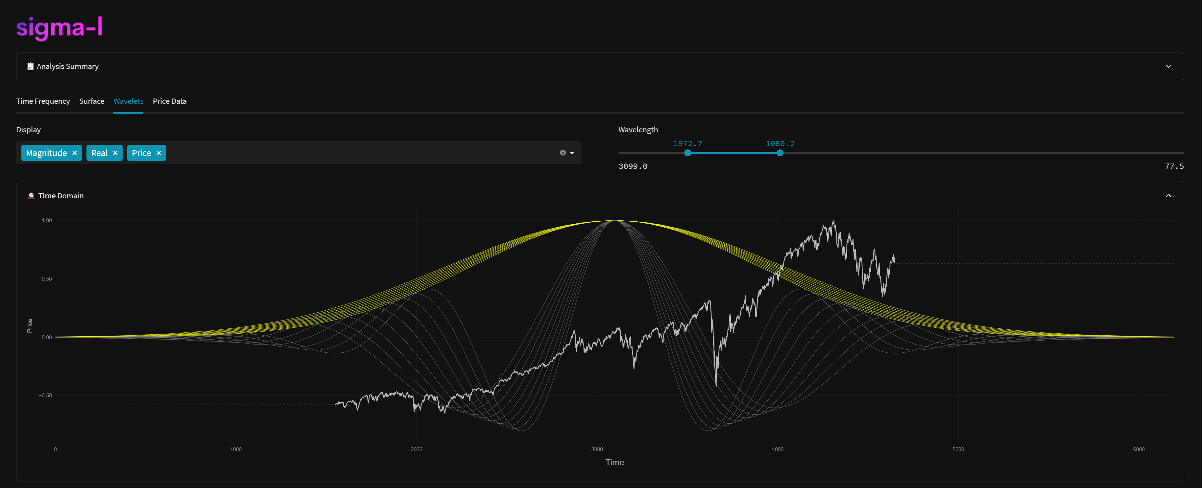Screen dimensions: 1202x488
Task: Switch to the Time Frequency tab
Action: 43,101
